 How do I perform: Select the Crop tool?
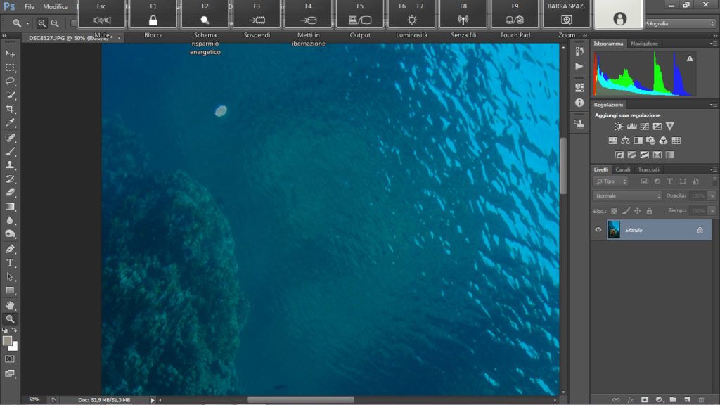click(x=10, y=109)
